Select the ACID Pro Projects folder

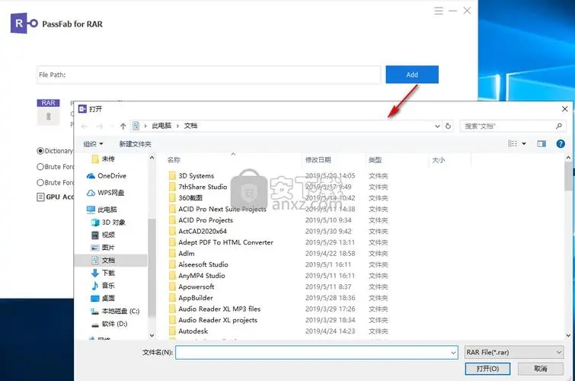click(201, 220)
